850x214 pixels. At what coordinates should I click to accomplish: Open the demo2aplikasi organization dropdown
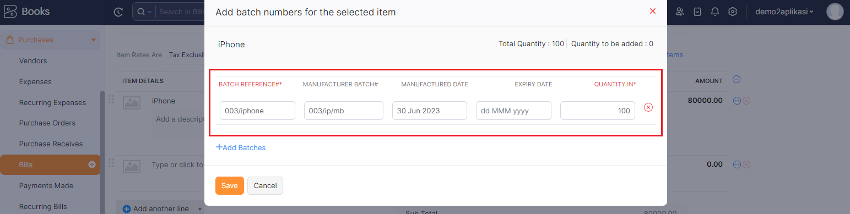(786, 12)
